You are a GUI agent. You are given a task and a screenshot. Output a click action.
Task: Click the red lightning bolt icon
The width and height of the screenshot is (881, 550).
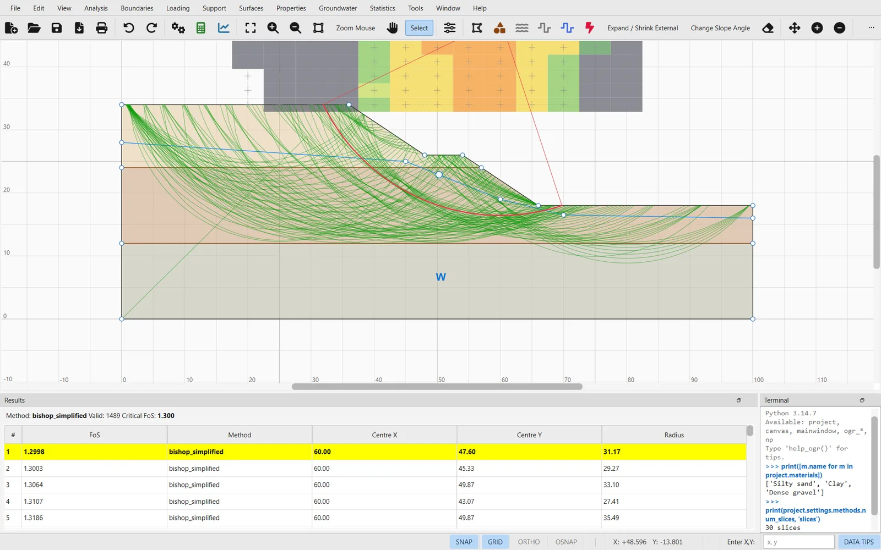coord(590,28)
